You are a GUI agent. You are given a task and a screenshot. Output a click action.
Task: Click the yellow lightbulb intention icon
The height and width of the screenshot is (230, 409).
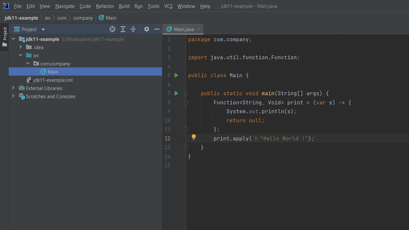pos(194,137)
